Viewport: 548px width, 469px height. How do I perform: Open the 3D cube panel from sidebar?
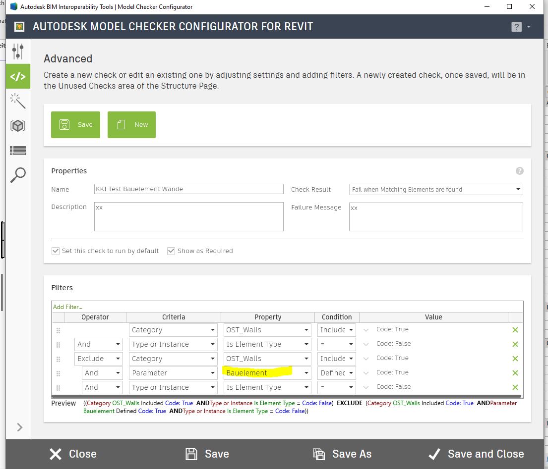[18, 126]
